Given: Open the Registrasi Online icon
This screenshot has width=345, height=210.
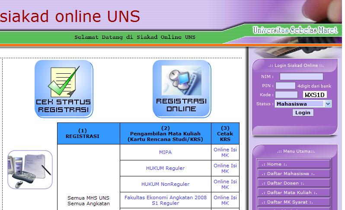Looking at the screenshot, I should [x=182, y=89].
